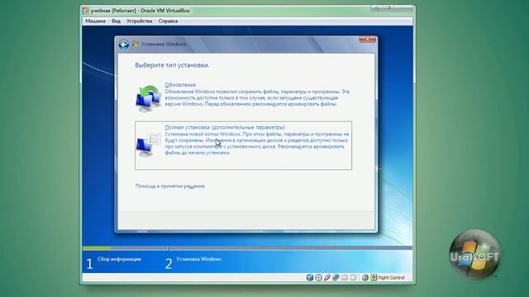Screen dimensions: 529x297
Task: Click the setup progress bar
Action: point(247,248)
